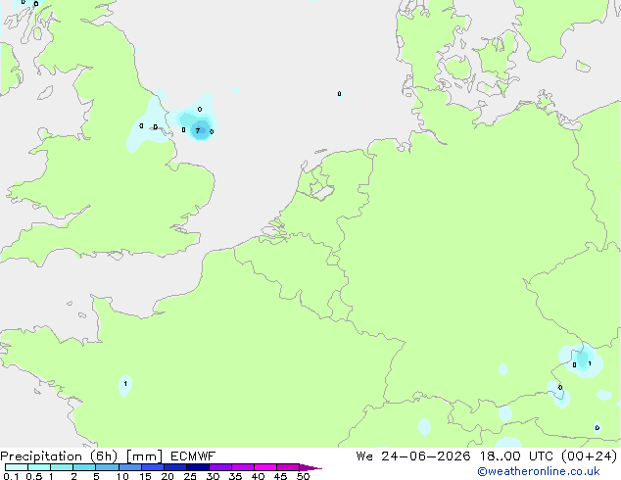Select the legend swatch between 35 and 40
The height and width of the screenshot is (480, 621).
pyautogui.click(x=242, y=467)
